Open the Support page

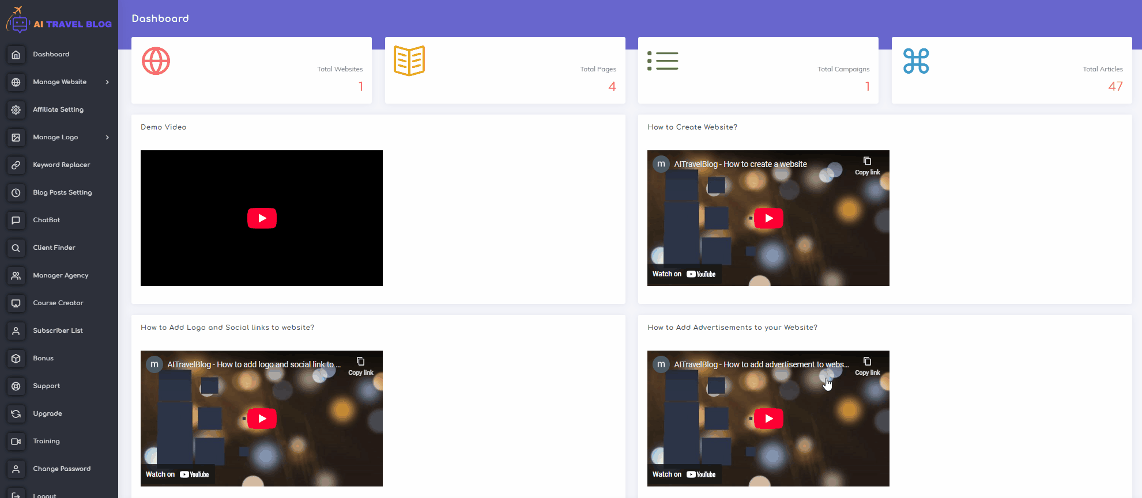(x=47, y=386)
